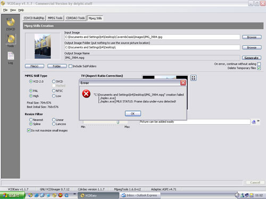Select VCD 2.0 still type

31,81
